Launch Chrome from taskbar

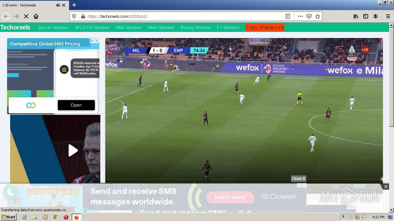(x=55, y=217)
